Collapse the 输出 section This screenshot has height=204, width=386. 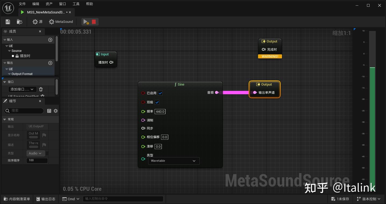point(5,63)
